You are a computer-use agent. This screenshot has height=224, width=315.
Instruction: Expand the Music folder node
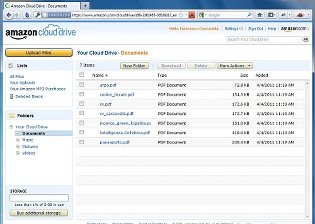[18, 140]
